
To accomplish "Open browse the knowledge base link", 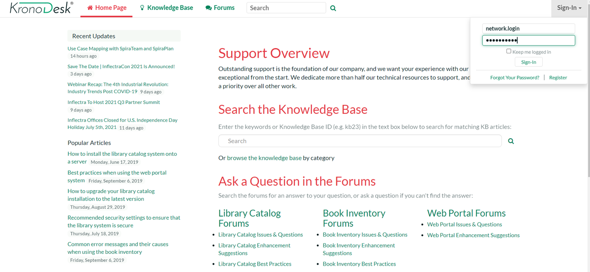I will [x=264, y=158].
